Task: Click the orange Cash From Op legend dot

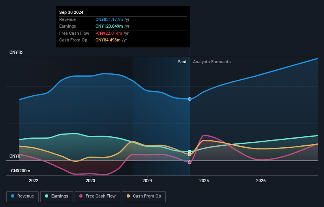Action: 128,196
